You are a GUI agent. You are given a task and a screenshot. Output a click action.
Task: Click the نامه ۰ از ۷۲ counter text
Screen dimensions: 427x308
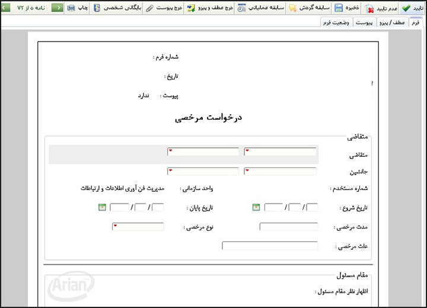[x=31, y=8]
